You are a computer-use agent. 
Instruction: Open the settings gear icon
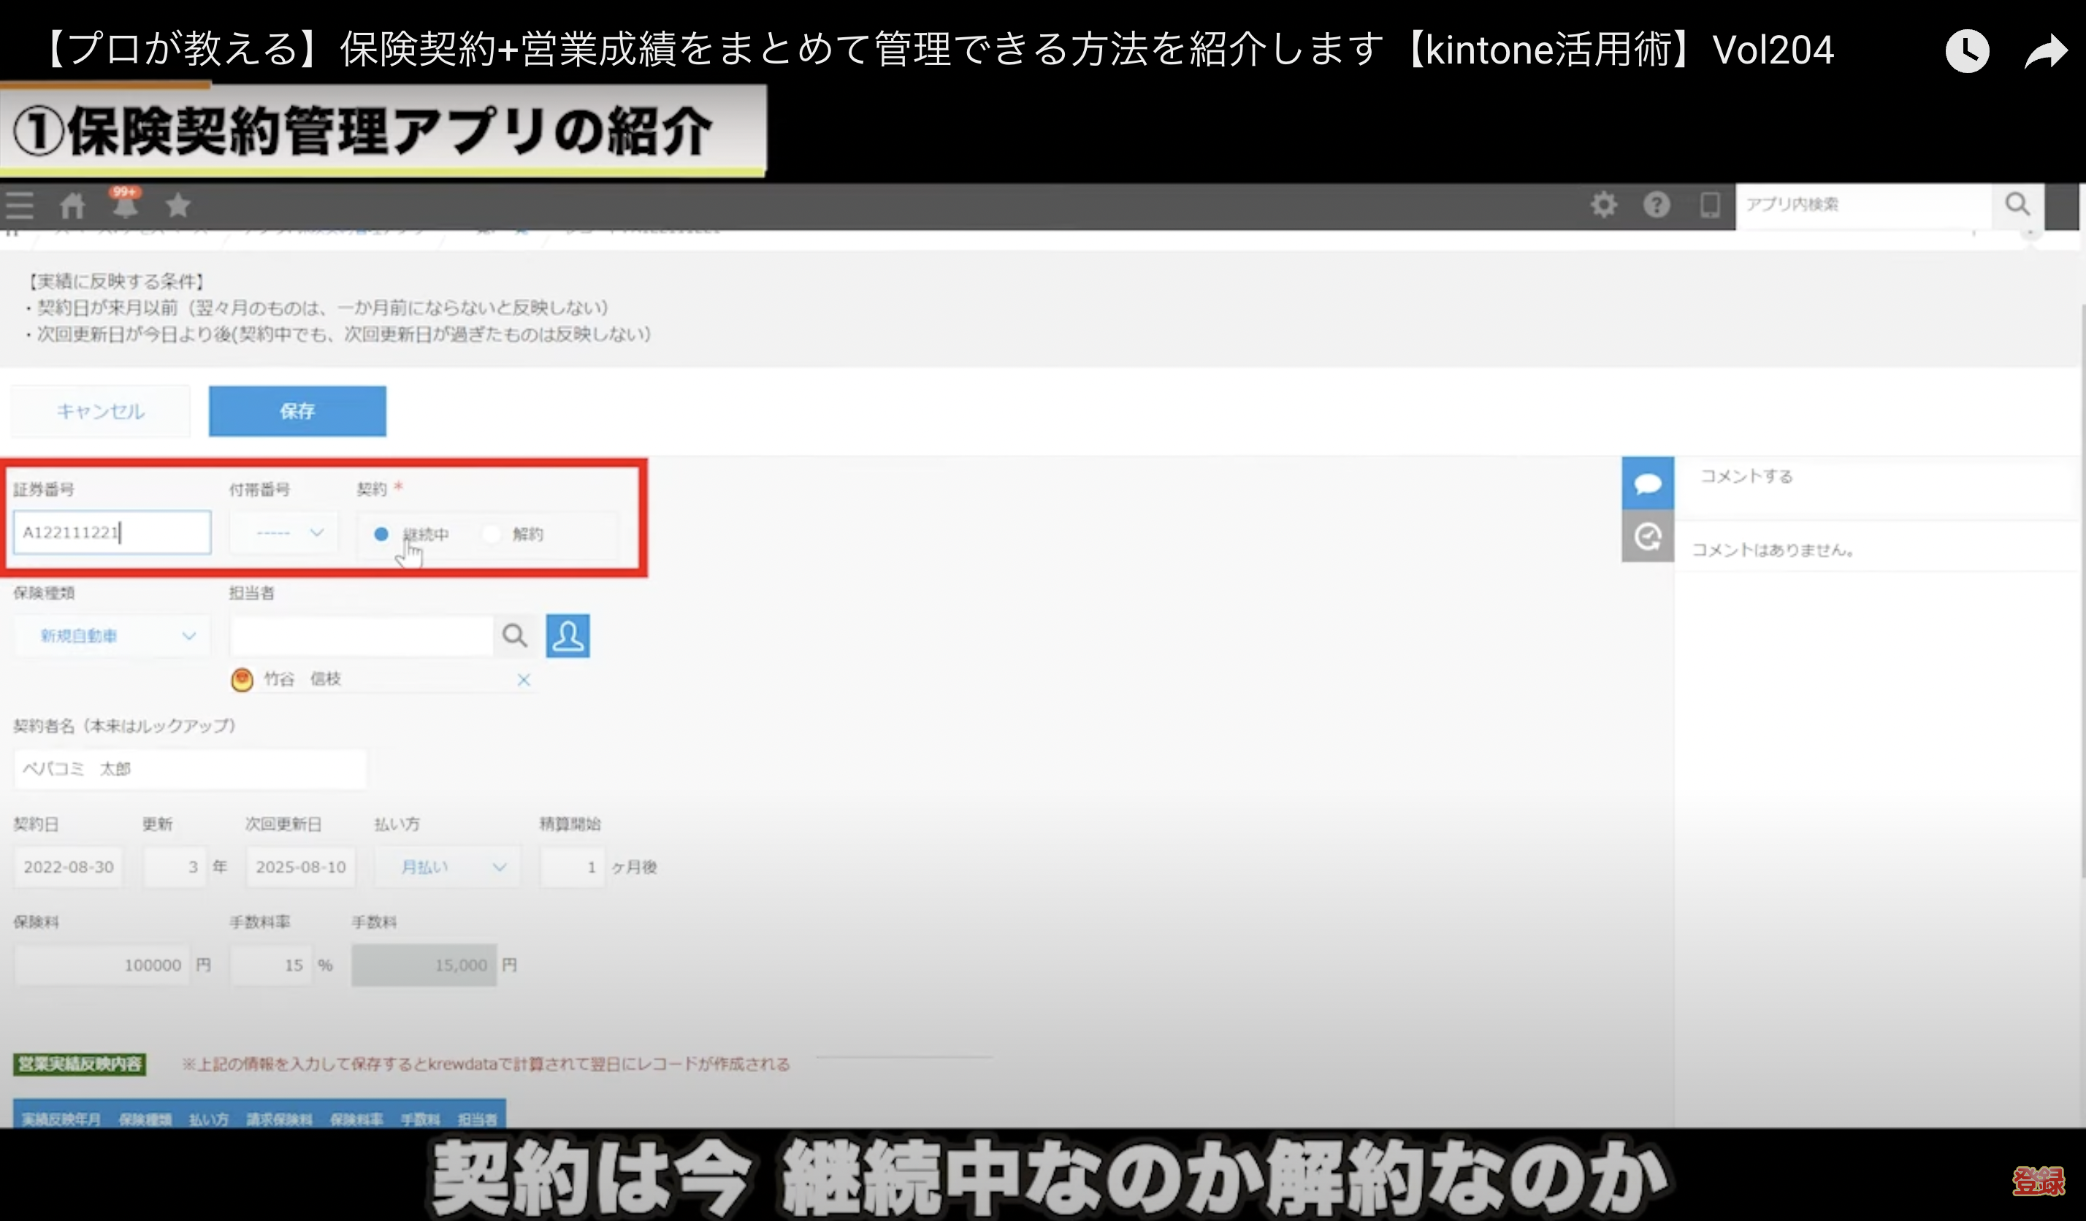[x=1603, y=204]
